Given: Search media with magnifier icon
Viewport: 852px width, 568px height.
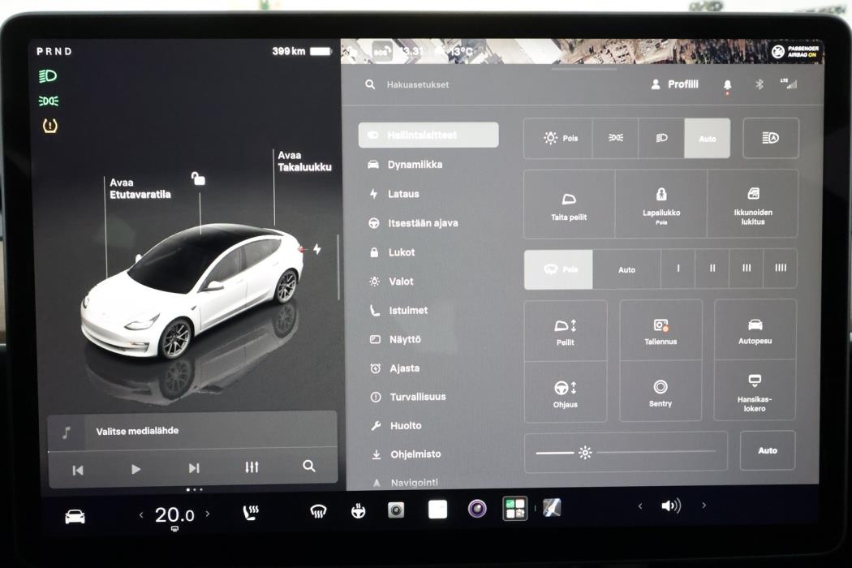Looking at the screenshot, I should click(x=309, y=466).
